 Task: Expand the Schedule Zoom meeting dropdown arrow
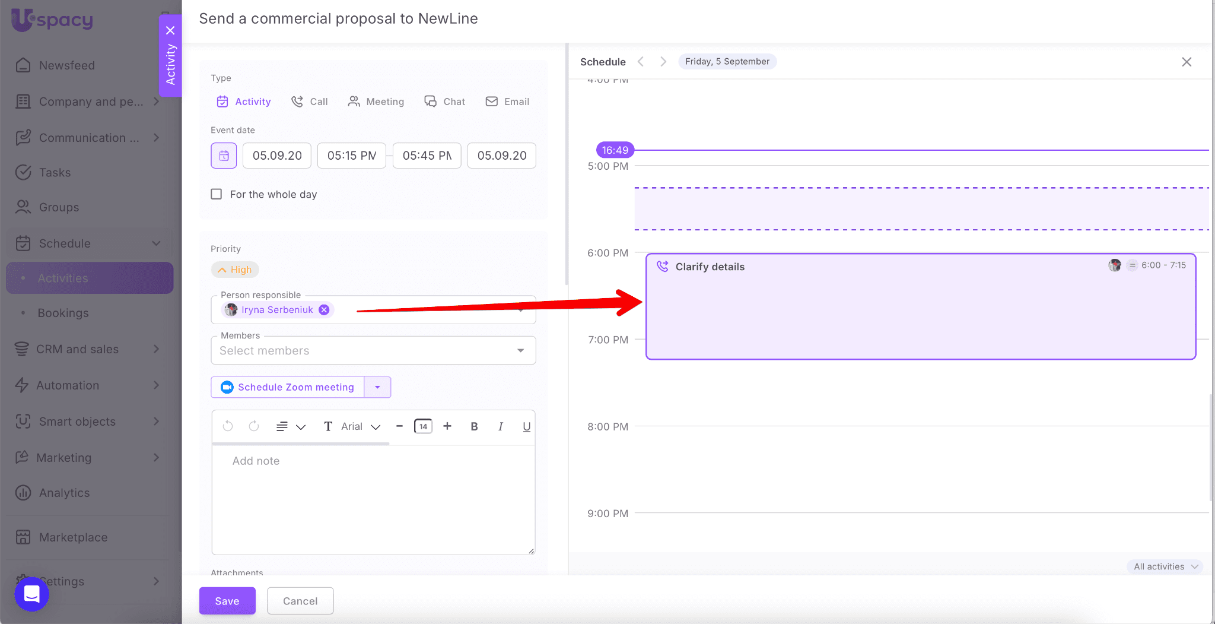click(377, 387)
